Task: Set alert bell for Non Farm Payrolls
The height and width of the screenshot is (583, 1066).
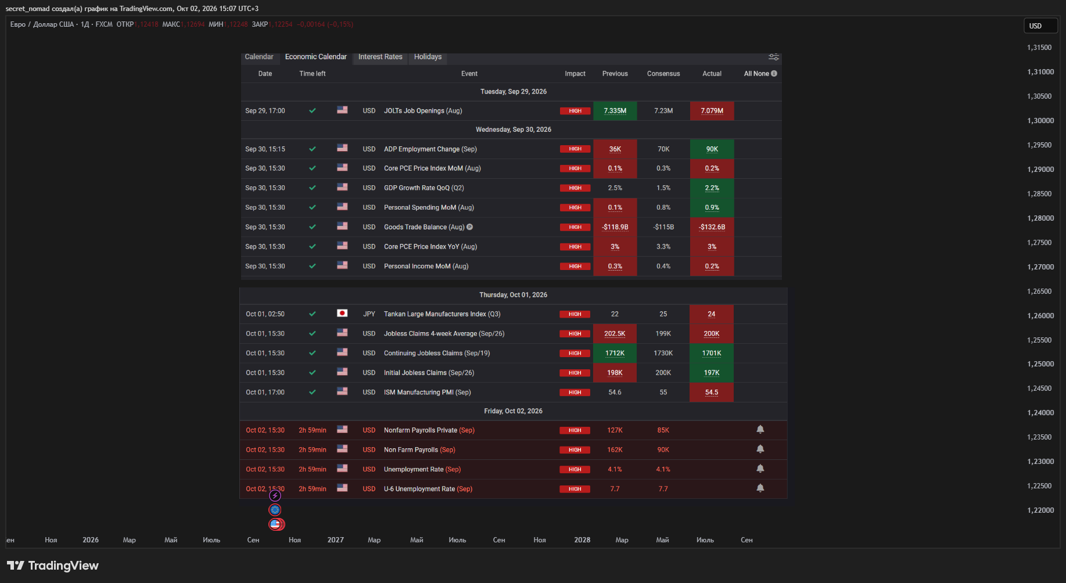Action: 760,449
